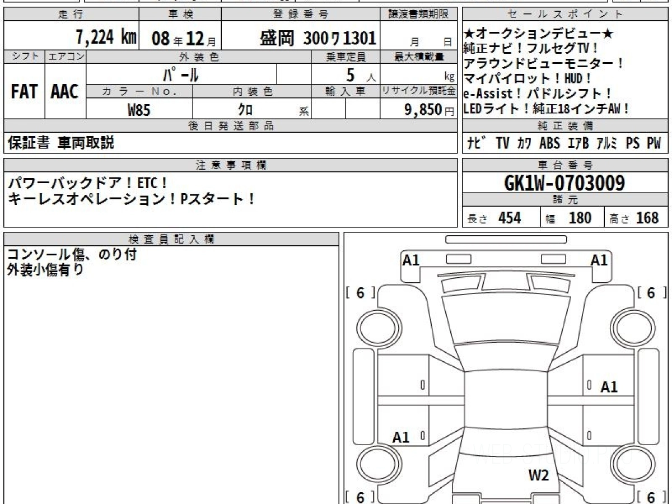Image resolution: width=672 pixels, height=504 pixels.
Task: Click the W85 color number value
Action: (x=139, y=110)
